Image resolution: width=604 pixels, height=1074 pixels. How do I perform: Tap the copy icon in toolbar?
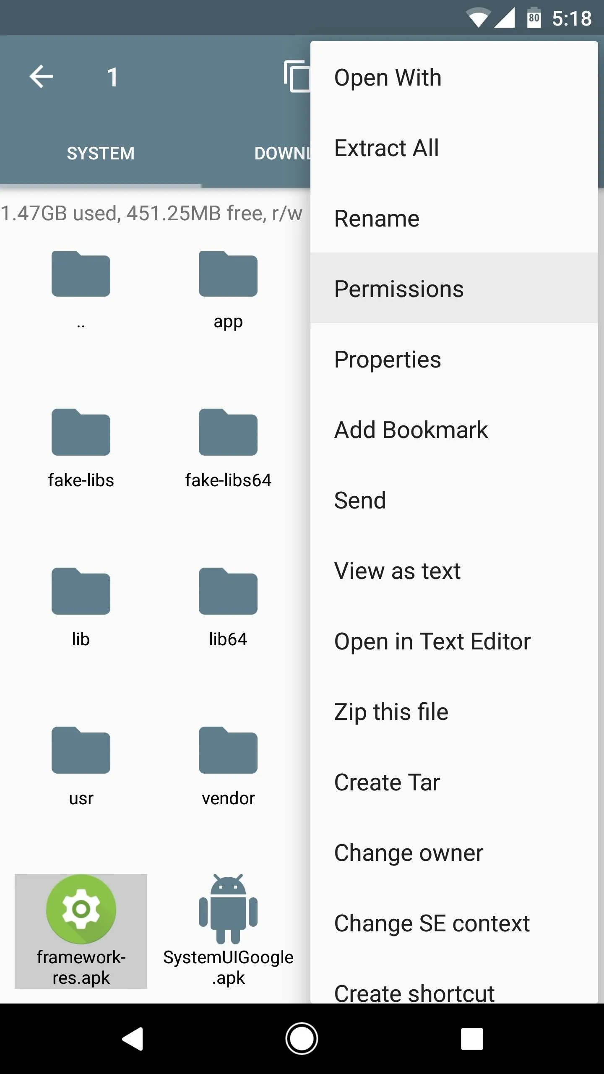pos(297,76)
